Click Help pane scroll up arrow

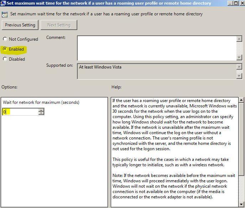[241, 100]
